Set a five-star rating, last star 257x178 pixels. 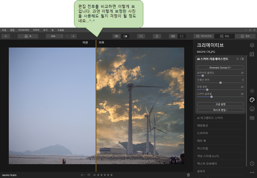[111, 175]
